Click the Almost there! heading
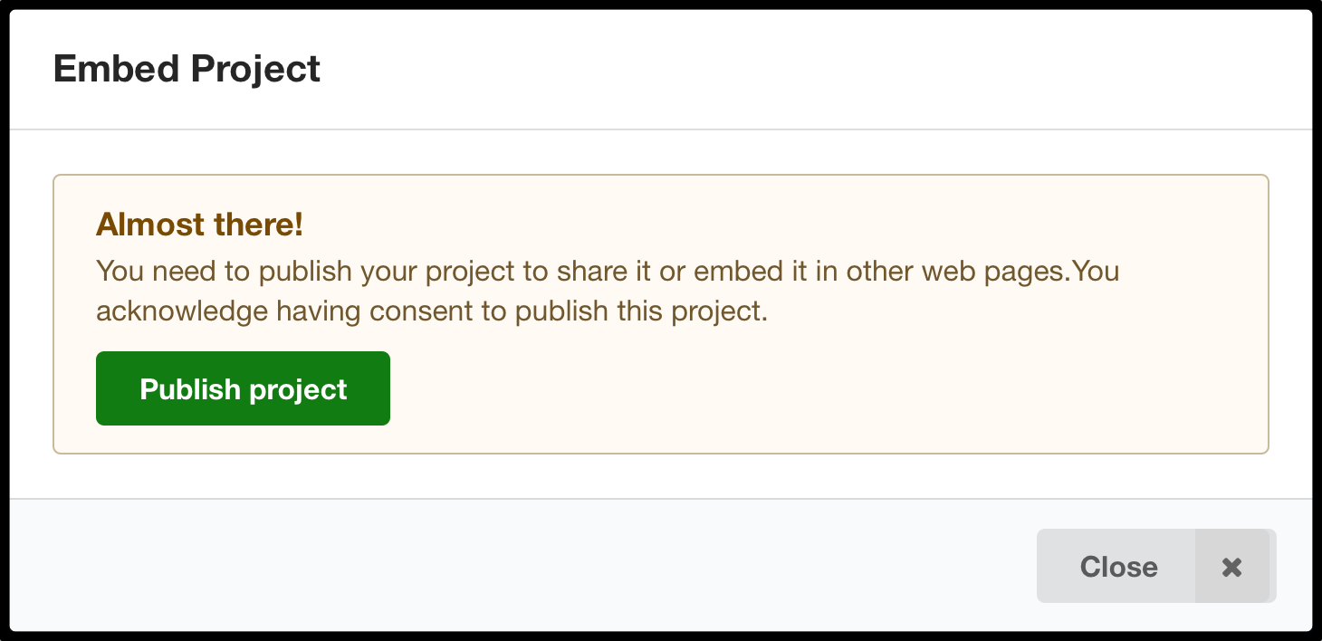 pyautogui.click(x=199, y=225)
